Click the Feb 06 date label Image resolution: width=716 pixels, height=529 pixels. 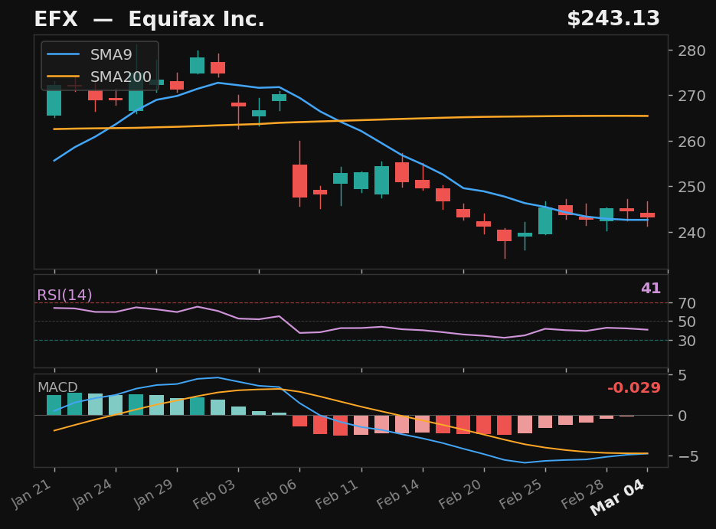276,494
